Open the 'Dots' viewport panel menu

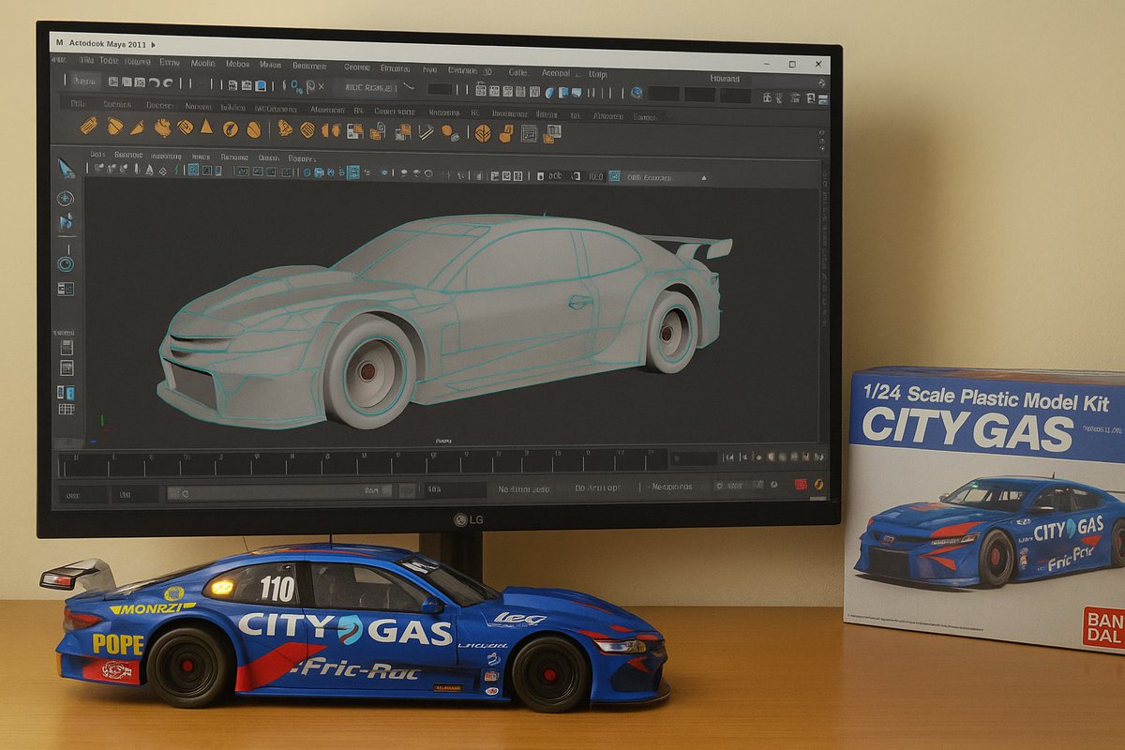[97, 155]
